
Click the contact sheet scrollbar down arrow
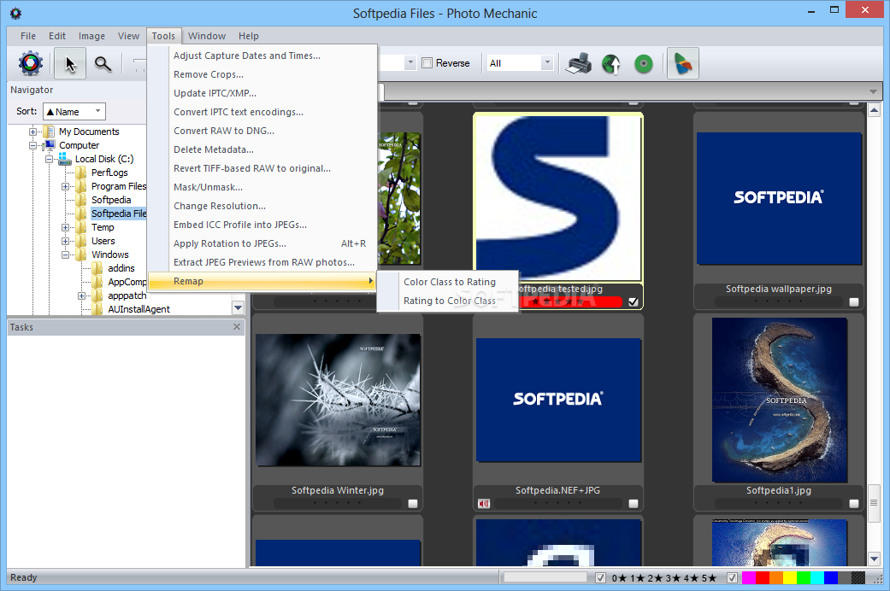click(x=874, y=559)
